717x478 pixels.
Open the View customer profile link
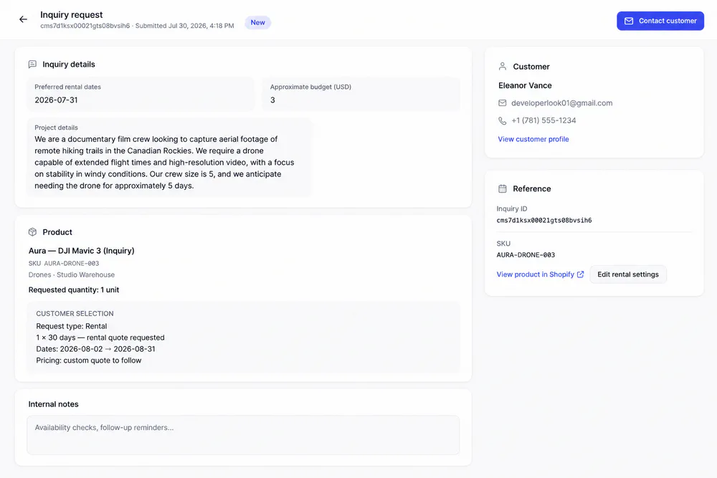tap(533, 139)
